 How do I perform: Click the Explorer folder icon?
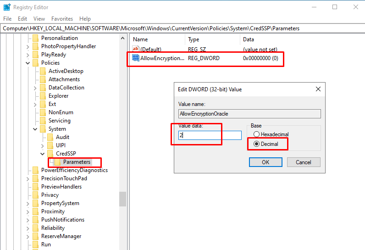tap(43, 96)
